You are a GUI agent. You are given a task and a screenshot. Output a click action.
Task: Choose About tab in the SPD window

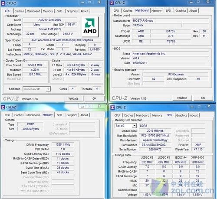tap(194, 115)
